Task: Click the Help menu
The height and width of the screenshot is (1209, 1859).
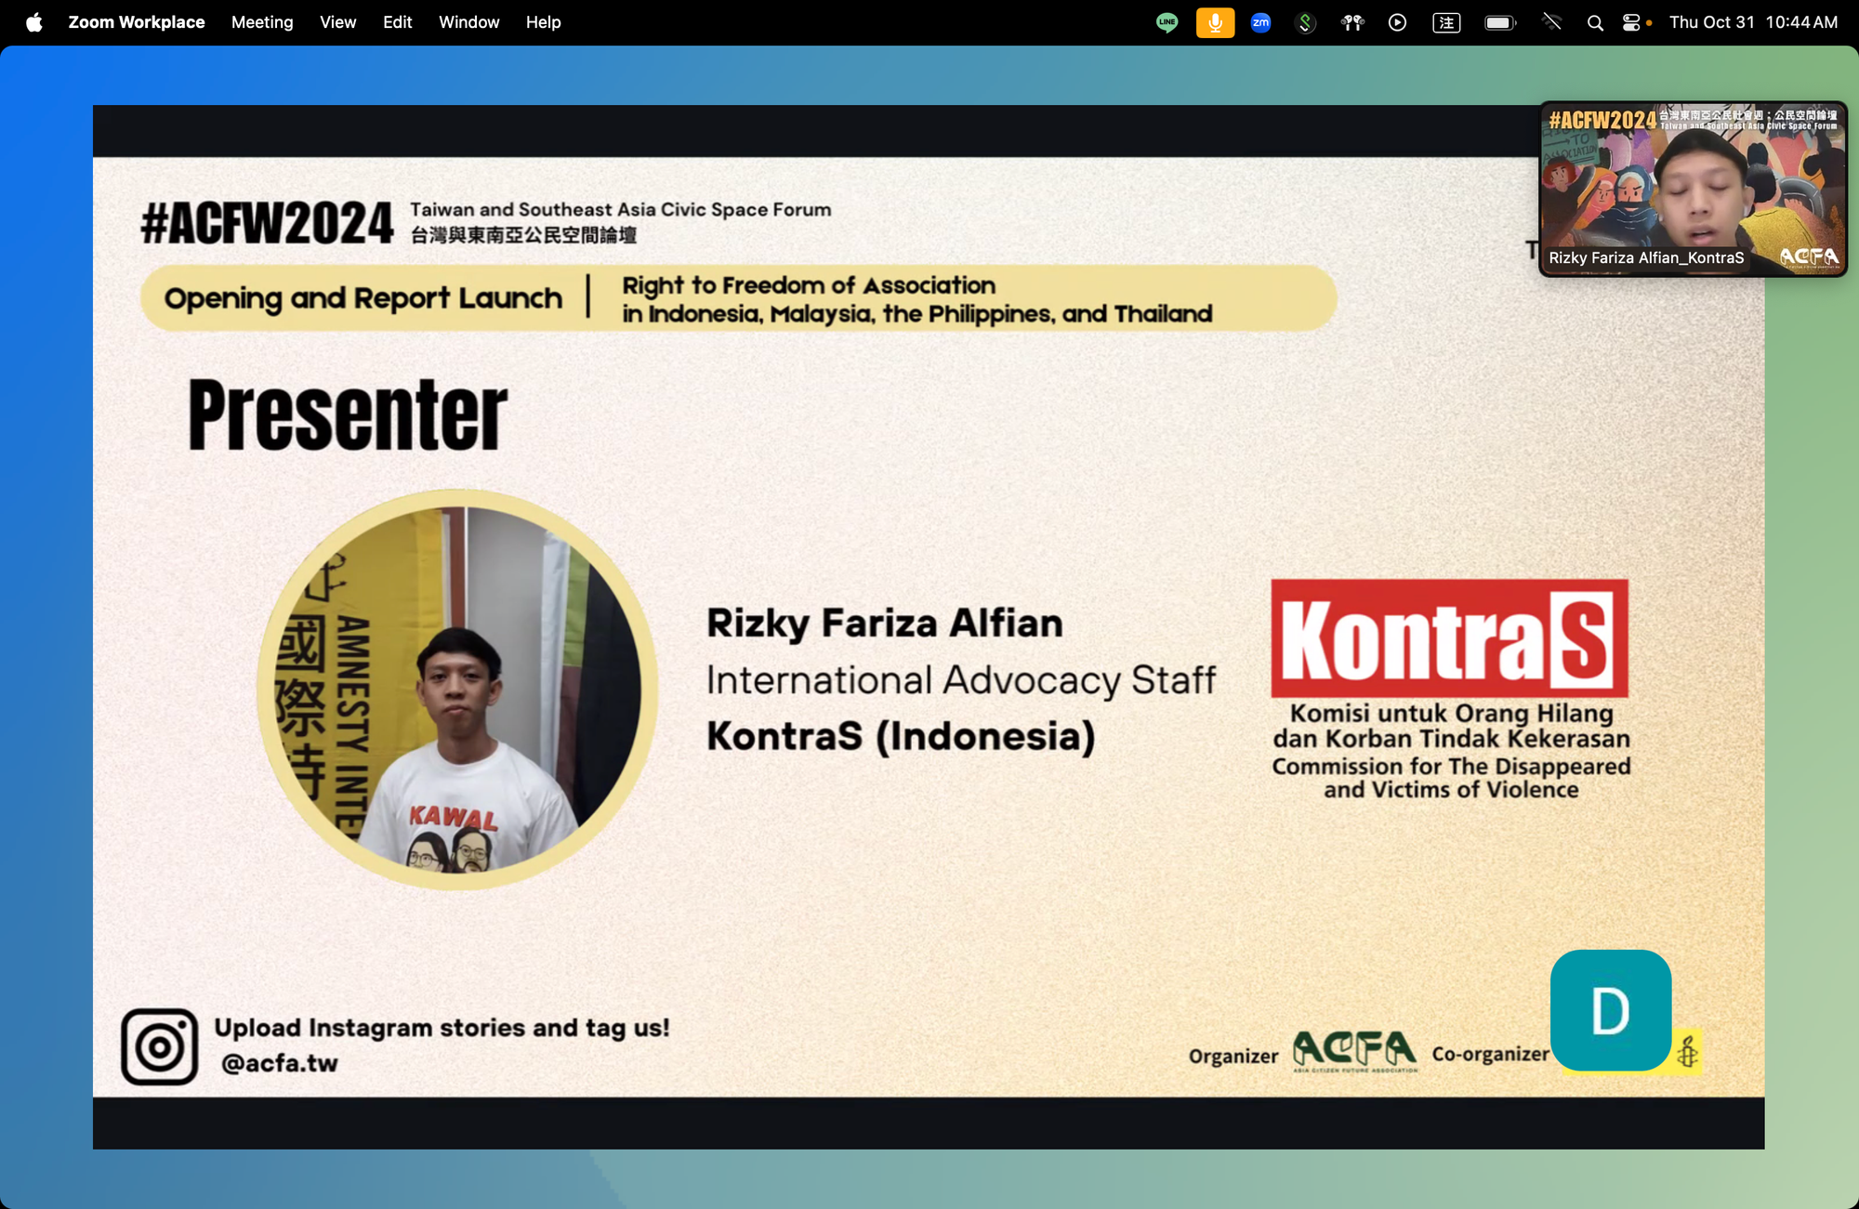Action: 543,22
